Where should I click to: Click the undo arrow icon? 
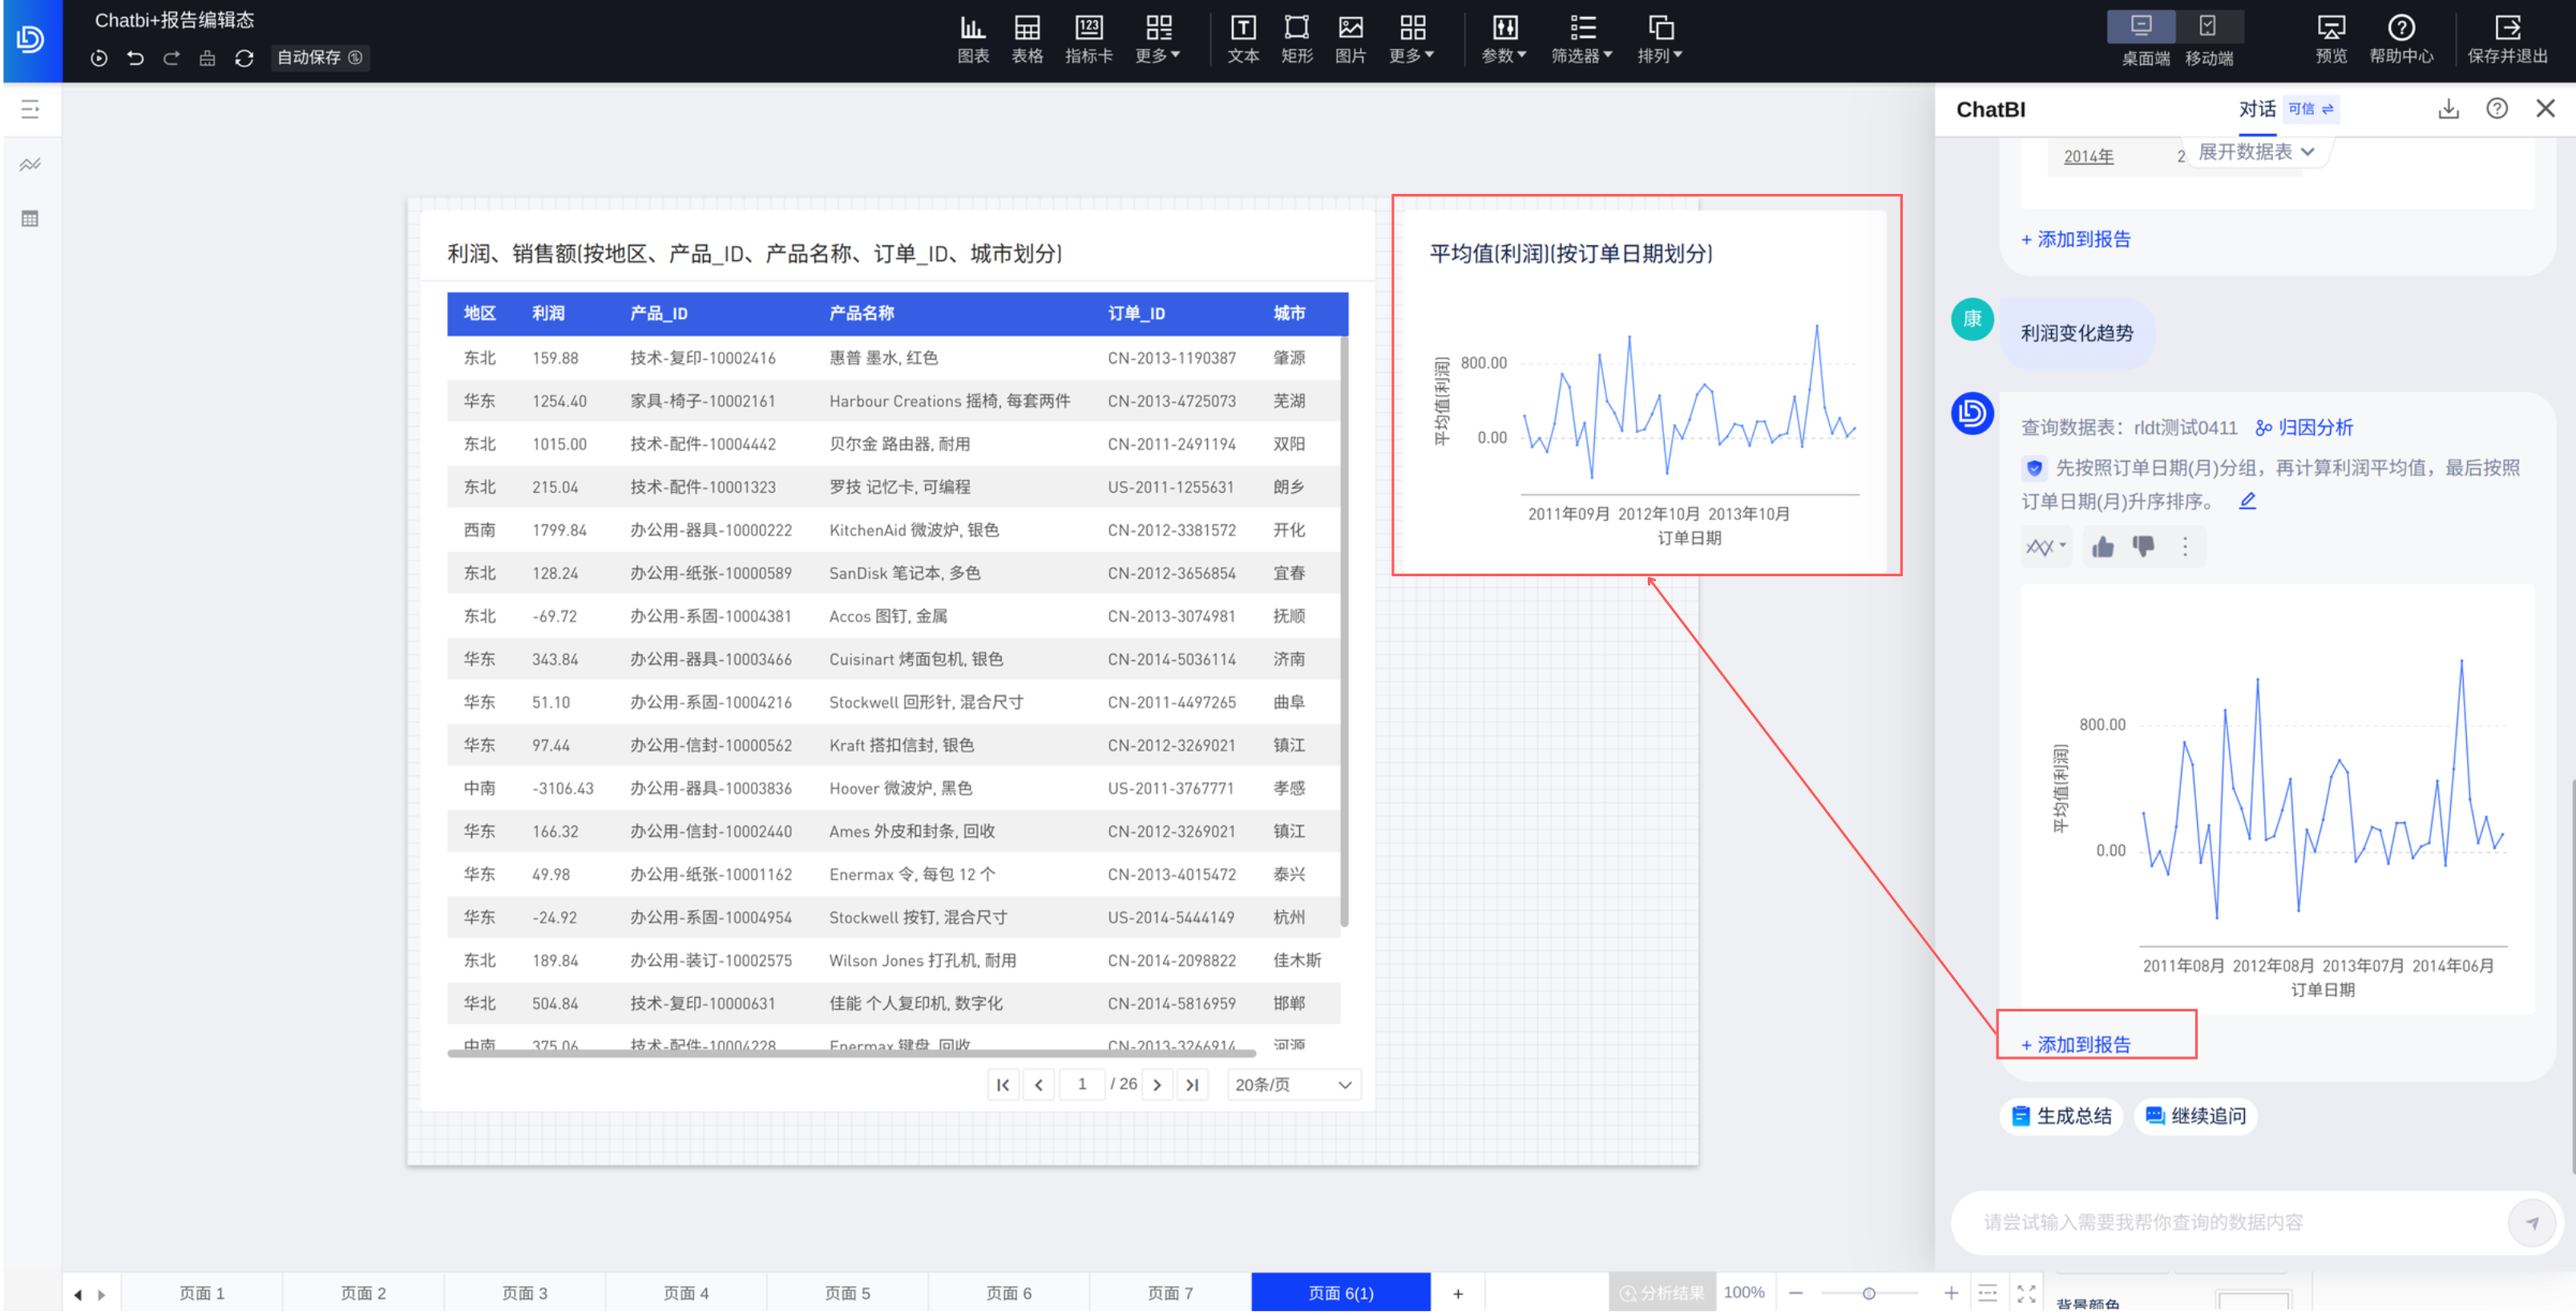click(x=135, y=58)
